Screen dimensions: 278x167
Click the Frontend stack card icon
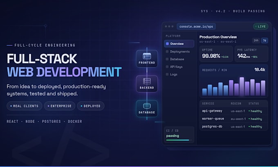click(147, 56)
